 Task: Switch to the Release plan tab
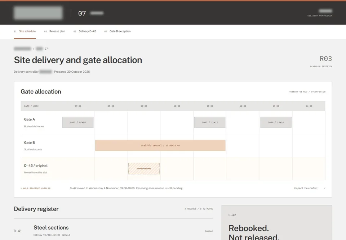click(54, 31)
